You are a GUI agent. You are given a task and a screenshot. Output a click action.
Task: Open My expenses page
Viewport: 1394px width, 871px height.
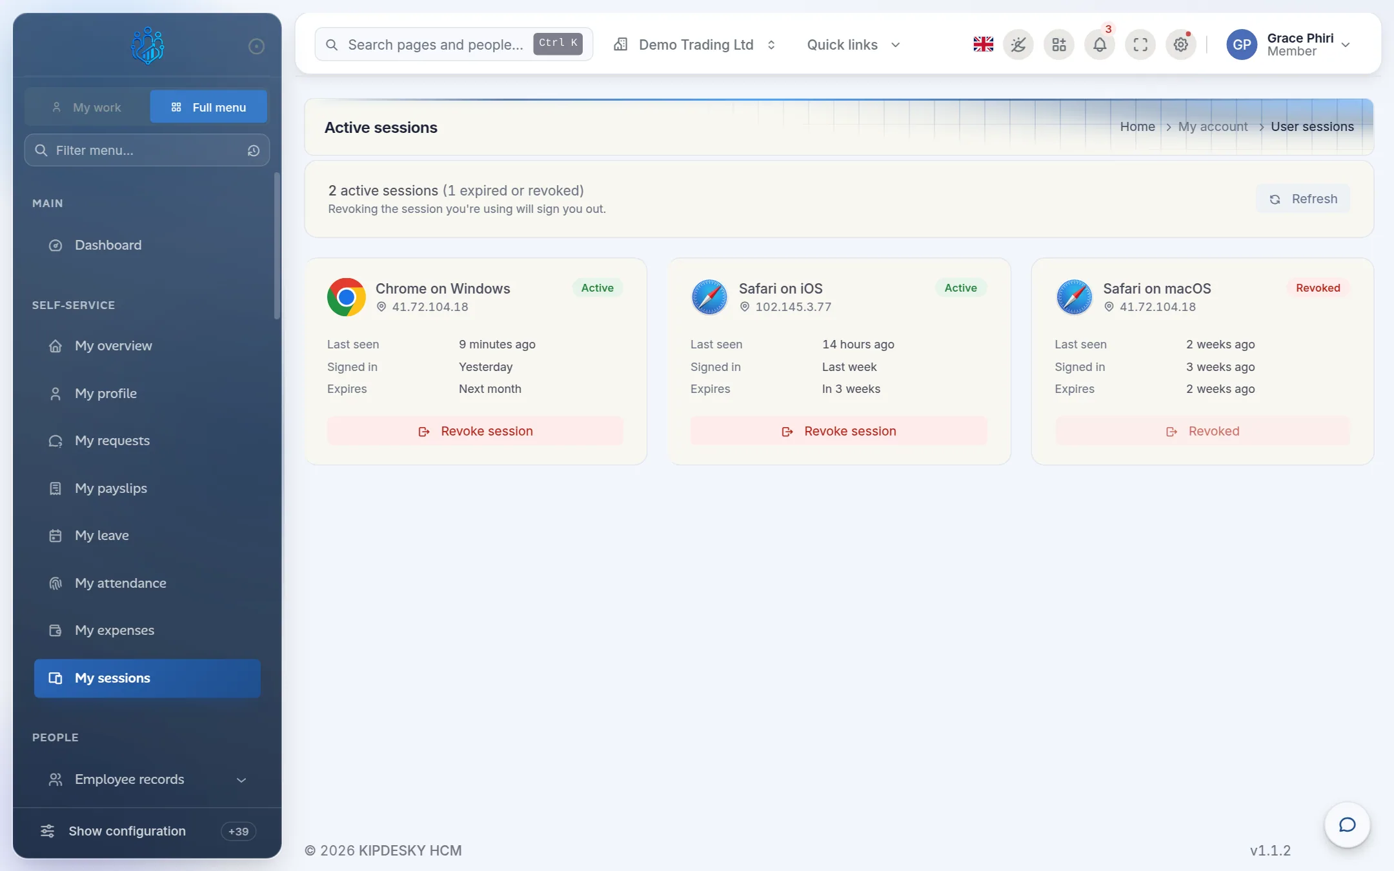(147, 630)
